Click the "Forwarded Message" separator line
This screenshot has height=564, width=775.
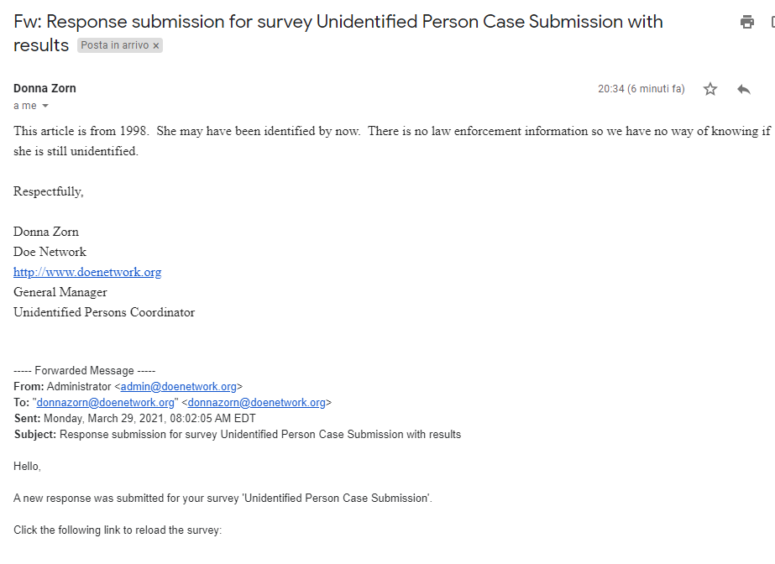85,371
